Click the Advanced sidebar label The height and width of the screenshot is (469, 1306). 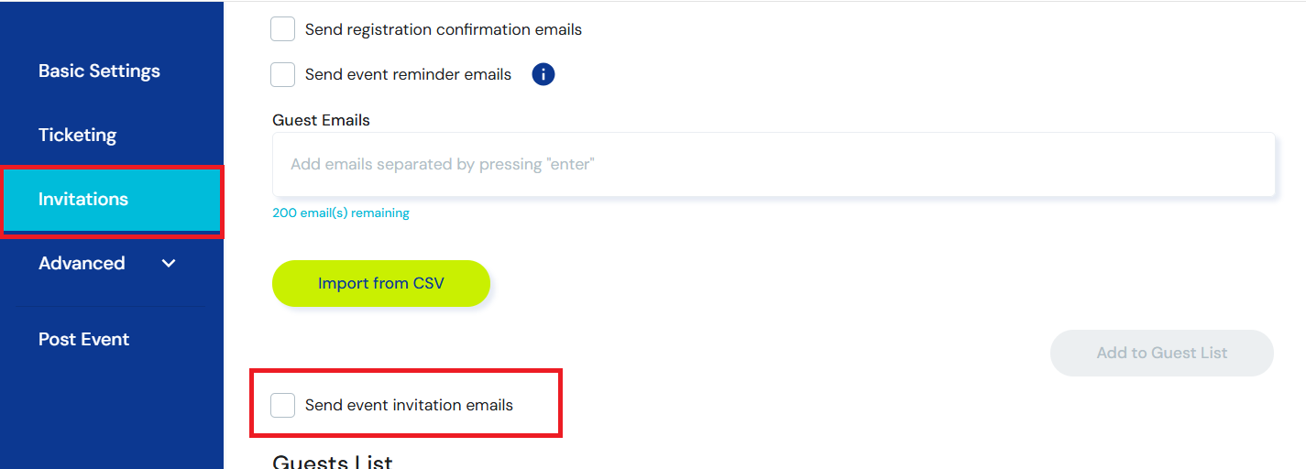pos(82,264)
